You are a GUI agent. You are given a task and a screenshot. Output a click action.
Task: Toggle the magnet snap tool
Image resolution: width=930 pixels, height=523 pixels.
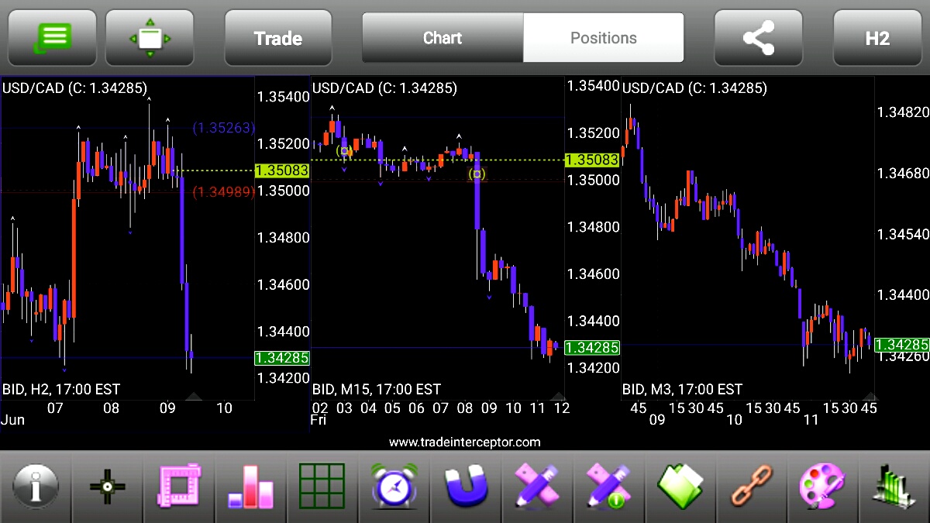tap(466, 487)
